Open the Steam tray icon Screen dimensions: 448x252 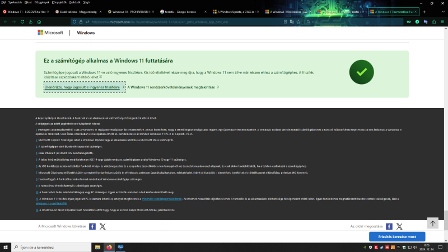pos(382,248)
